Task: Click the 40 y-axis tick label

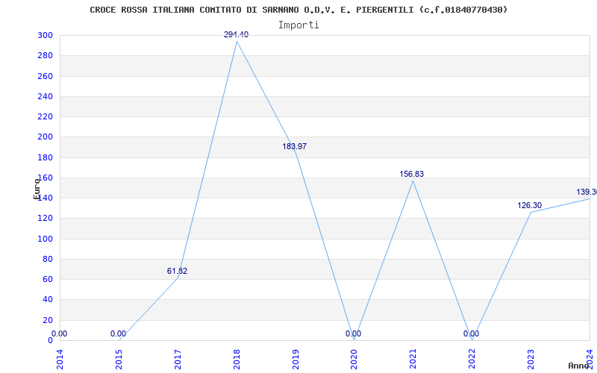Action: 47,300
